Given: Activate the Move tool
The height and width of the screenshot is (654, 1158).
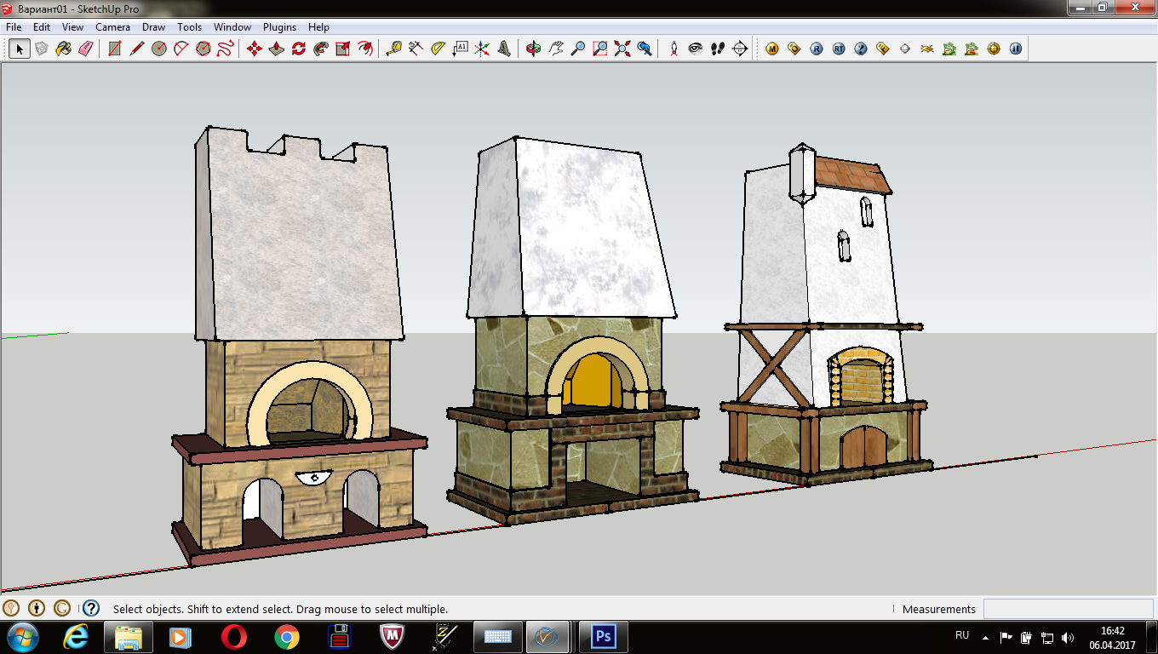Looking at the screenshot, I should click(254, 49).
